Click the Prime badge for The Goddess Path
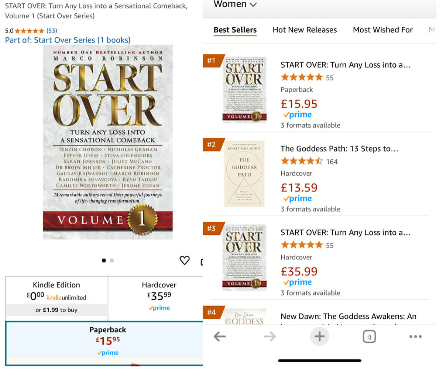 coord(297,199)
